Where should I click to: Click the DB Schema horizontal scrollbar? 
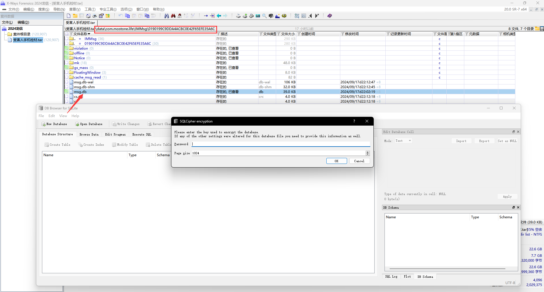(447, 269)
